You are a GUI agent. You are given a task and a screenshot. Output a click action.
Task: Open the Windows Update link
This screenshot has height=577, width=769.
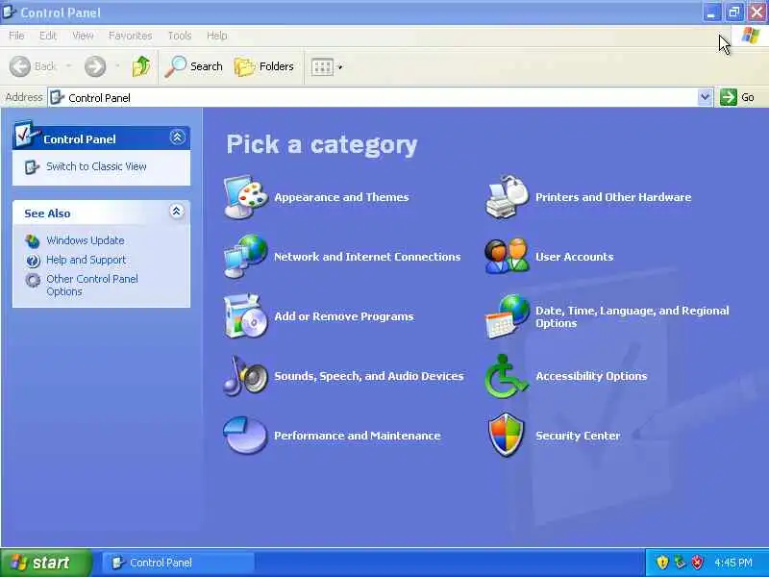[86, 240]
